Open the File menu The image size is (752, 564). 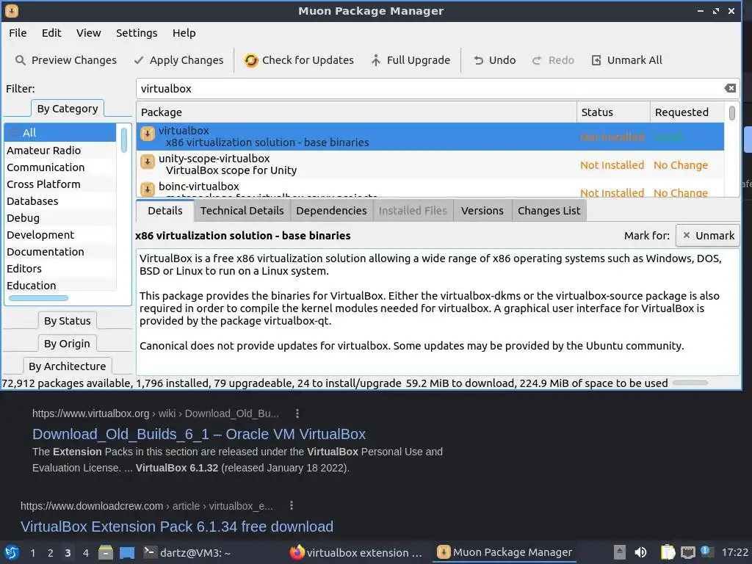[18, 33]
